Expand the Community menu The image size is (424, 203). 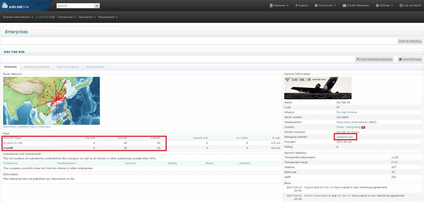click(325, 6)
